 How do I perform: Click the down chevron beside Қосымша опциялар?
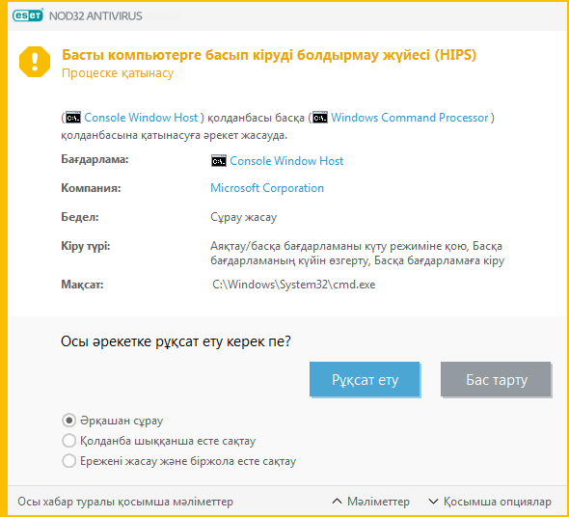point(433,502)
